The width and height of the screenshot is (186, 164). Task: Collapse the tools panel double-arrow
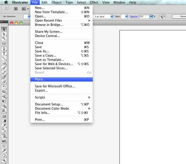[x=1, y=22]
